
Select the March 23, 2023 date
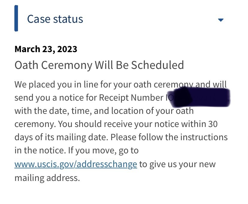(x=46, y=49)
